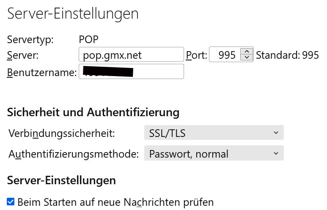Focus the Server field containing pop.gmx.net
This screenshot has width=327, height=210.
(x=131, y=55)
